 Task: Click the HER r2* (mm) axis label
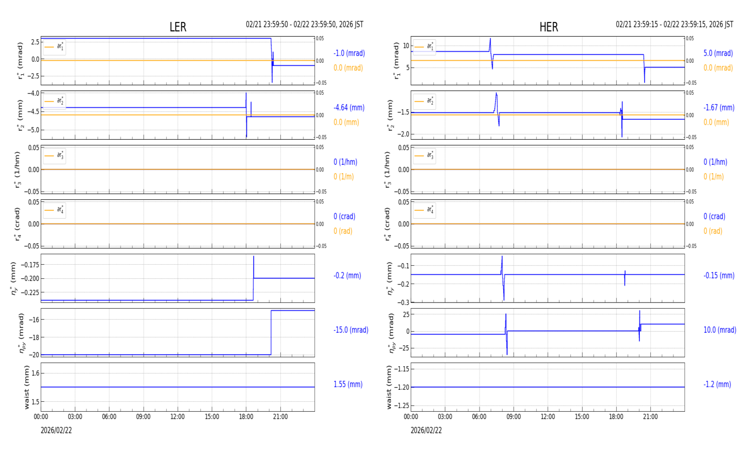(390, 115)
